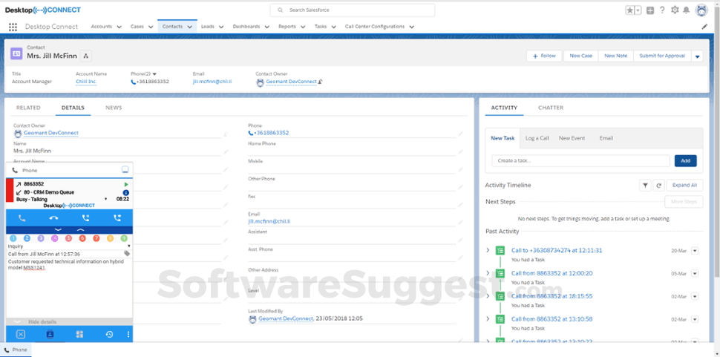Click the notifications bell icon
This screenshot has height=357, width=720.
pos(687,10)
